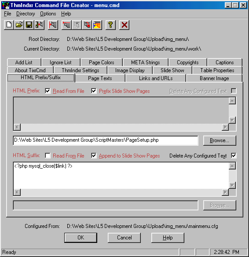Viewport: 249px width, 257px height.
Task: Open the Directory menu
Action: coord(26,14)
